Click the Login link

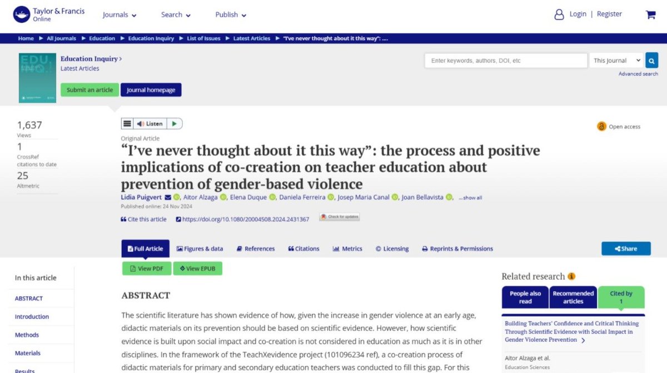coord(578,14)
